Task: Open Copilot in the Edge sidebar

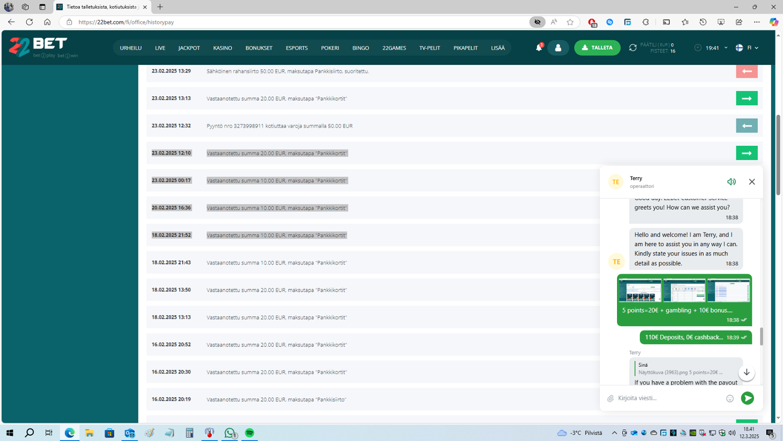Action: point(774,22)
